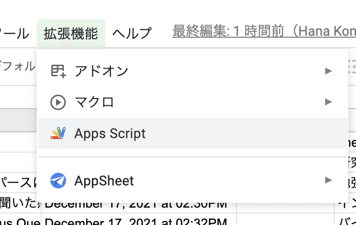Open the AppSheet menu entry
This screenshot has width=356, height=225.
click(193, 181)
